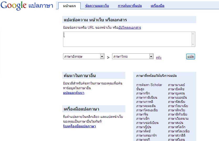Click the text area scroll up arrow
The width and height of the screenshot is (219, 141).
(193, 34)
